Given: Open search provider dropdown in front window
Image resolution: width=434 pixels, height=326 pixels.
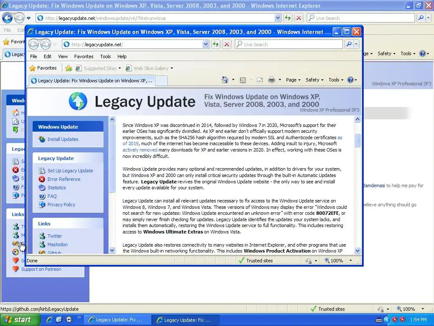Looking at the screenshot, I should point(356,44).
